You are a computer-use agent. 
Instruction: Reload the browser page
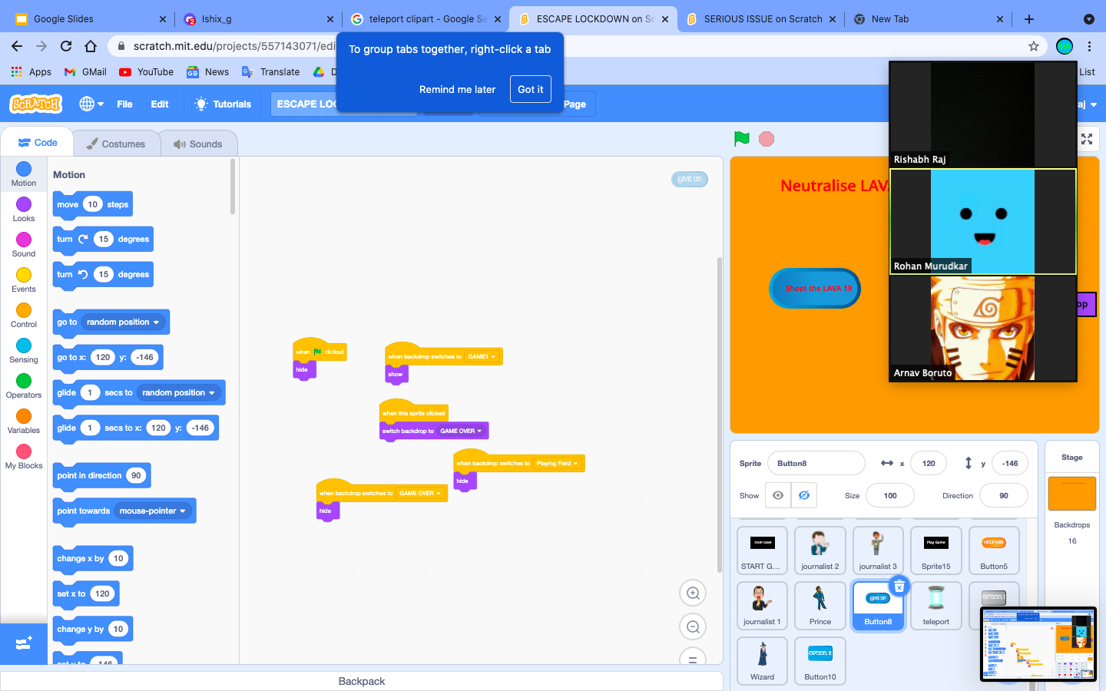pyautogui.click(x=66, y=46)
